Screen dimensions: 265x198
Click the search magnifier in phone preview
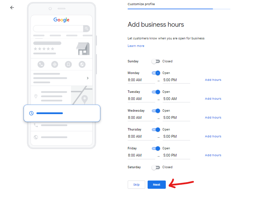coord(87,28)
